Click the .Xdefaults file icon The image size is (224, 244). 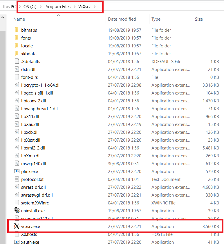pos(17,61)
